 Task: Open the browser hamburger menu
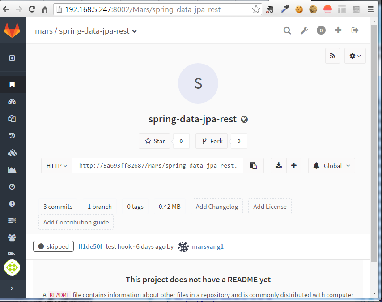pyautogui.click(x=370, y=9)
